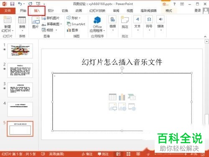Viewport: 209px width, 157px height.
Task: Click 英语(美国) language indicator
Action: (x=56, y=154)
